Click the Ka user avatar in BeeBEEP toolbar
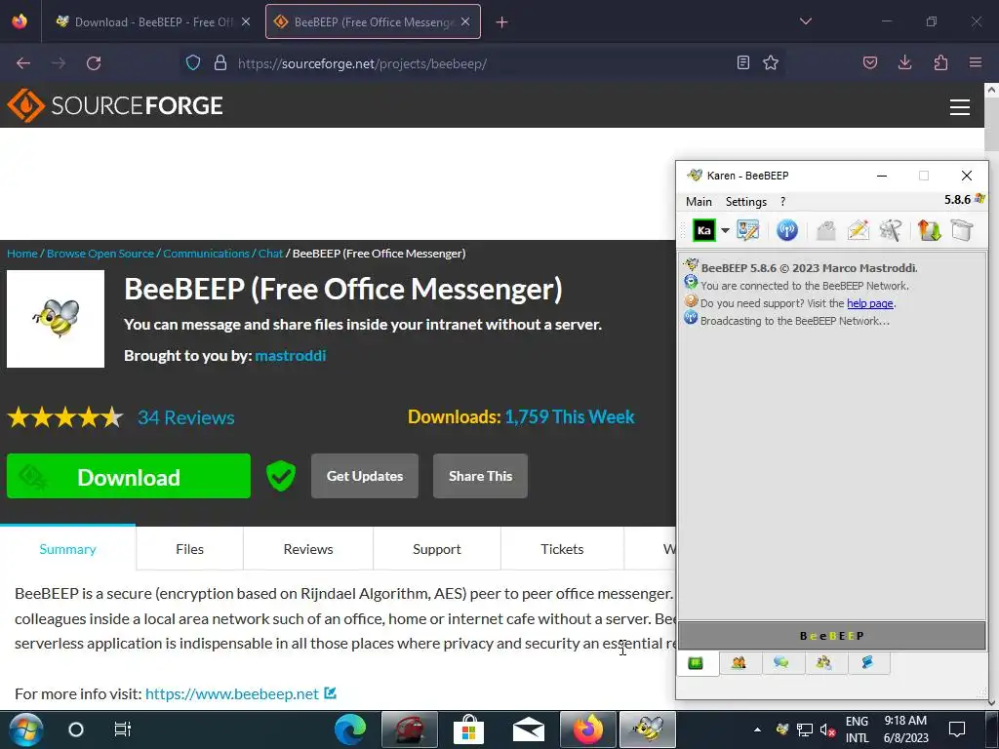The height and width of the screenshot is (749, 999). (x=704, y=230)
